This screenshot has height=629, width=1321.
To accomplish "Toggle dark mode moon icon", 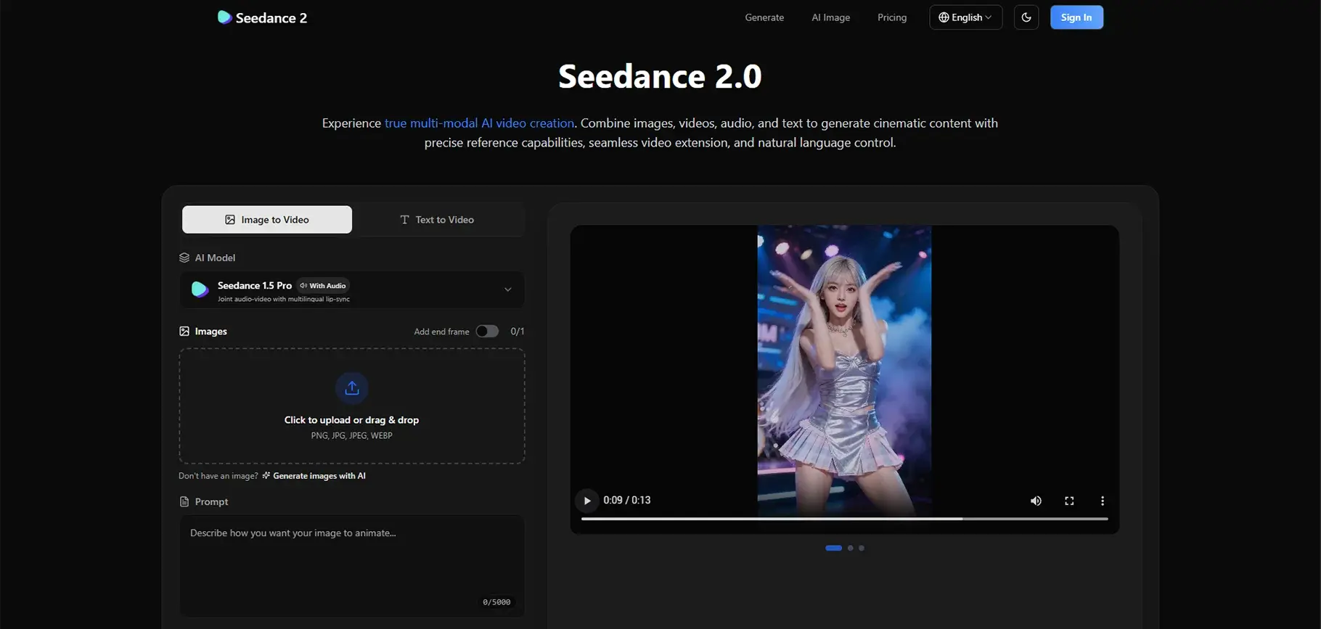I will (x=1026, y=17).
